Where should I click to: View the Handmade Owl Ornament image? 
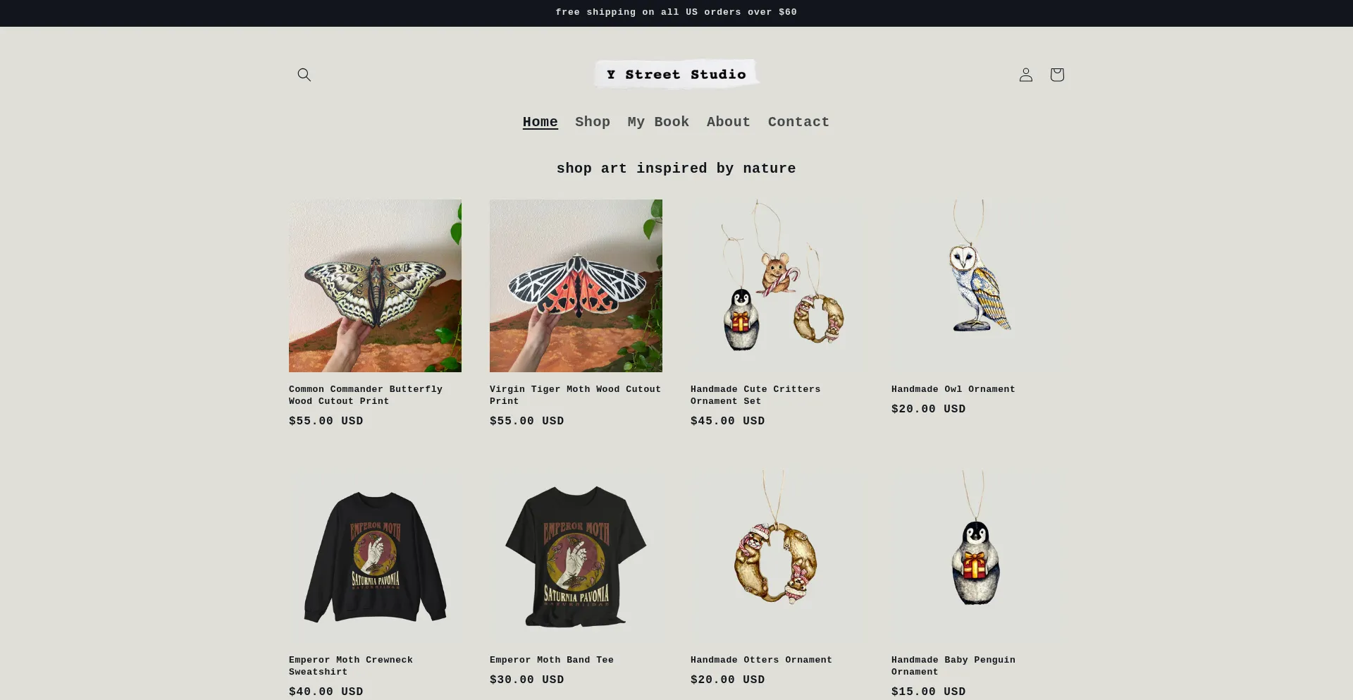pos(977,285)
